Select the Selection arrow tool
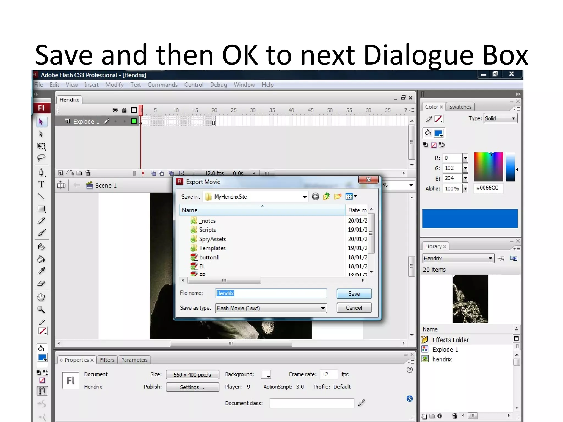This screenshot has height=422, width=563. [41, 122]
